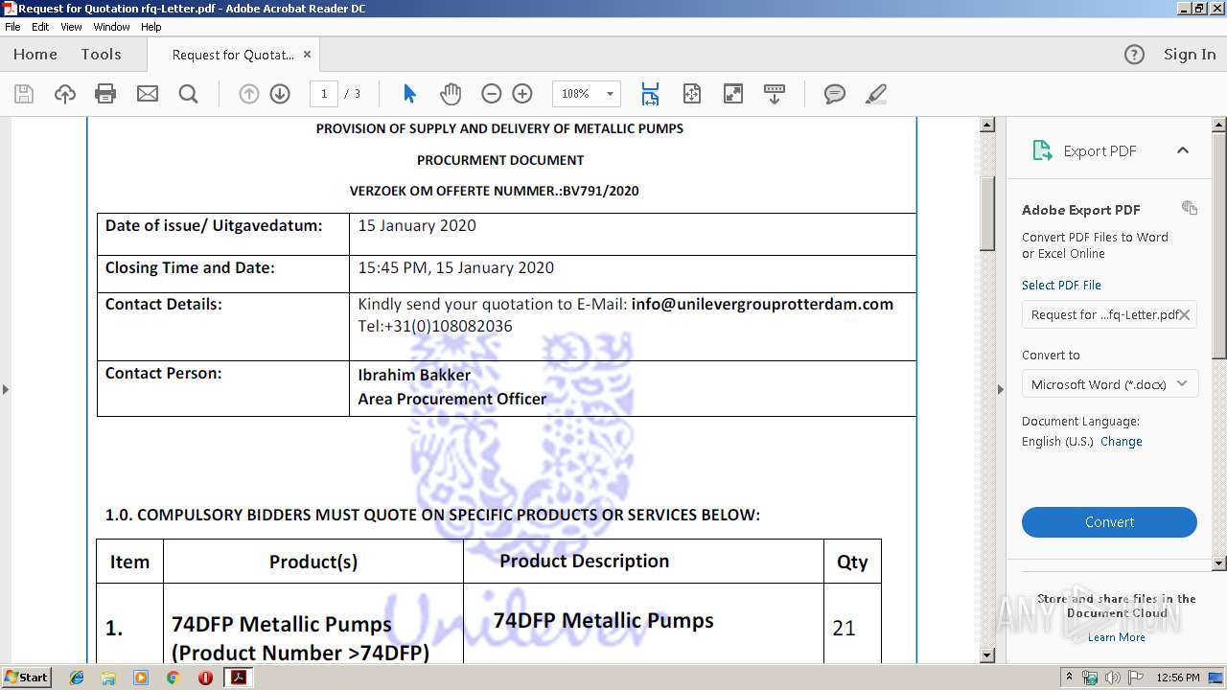Viewport: 1227px width, 690px height.
Task: Show hidden tray icons arrow
Action: tap(1069, 677)
